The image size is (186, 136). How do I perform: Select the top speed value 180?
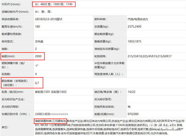(x=37, y=27)
